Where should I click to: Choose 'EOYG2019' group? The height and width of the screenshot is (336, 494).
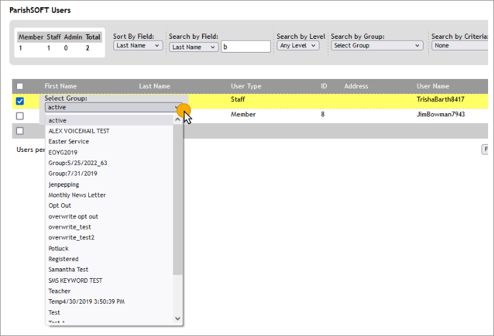point(109,153)
